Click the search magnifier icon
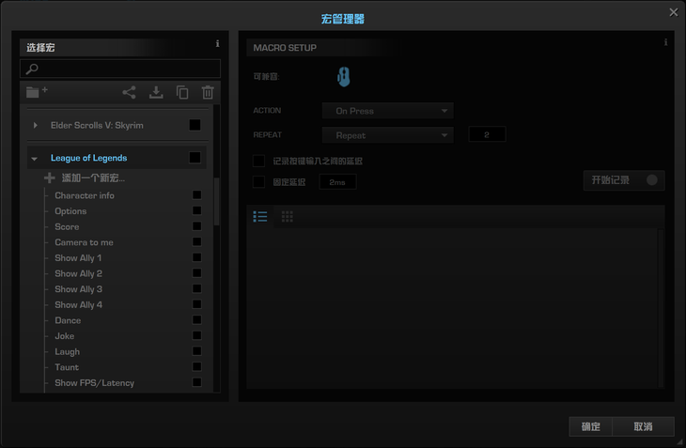 click(x=32, y=69)
